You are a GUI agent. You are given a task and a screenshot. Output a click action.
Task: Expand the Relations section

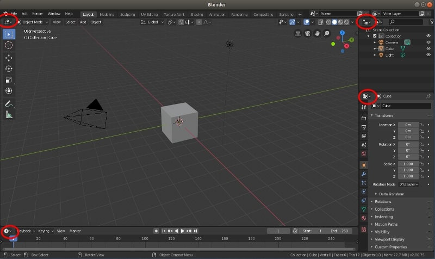pos(383,202)
